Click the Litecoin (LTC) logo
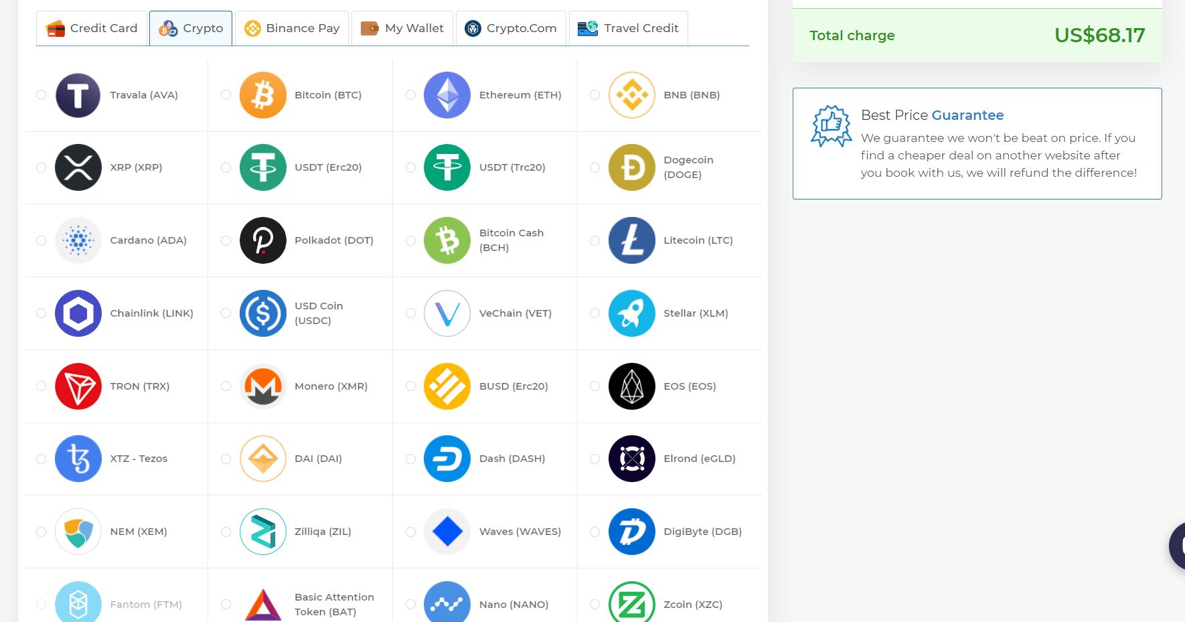Viewport: 1185px width, 622px height. (x=632, y=240)
